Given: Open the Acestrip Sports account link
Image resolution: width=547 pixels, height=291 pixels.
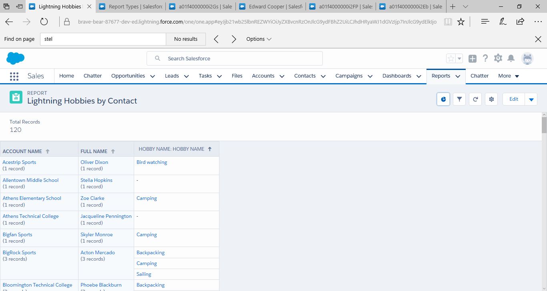Looking at the screenshot, I should (19, 162).
